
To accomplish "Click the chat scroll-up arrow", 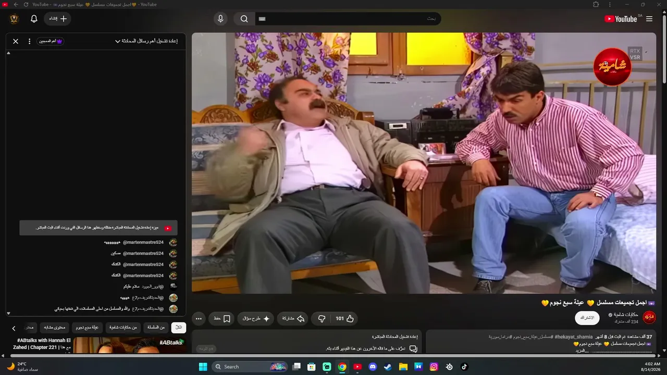I will [x=8, y=53].
